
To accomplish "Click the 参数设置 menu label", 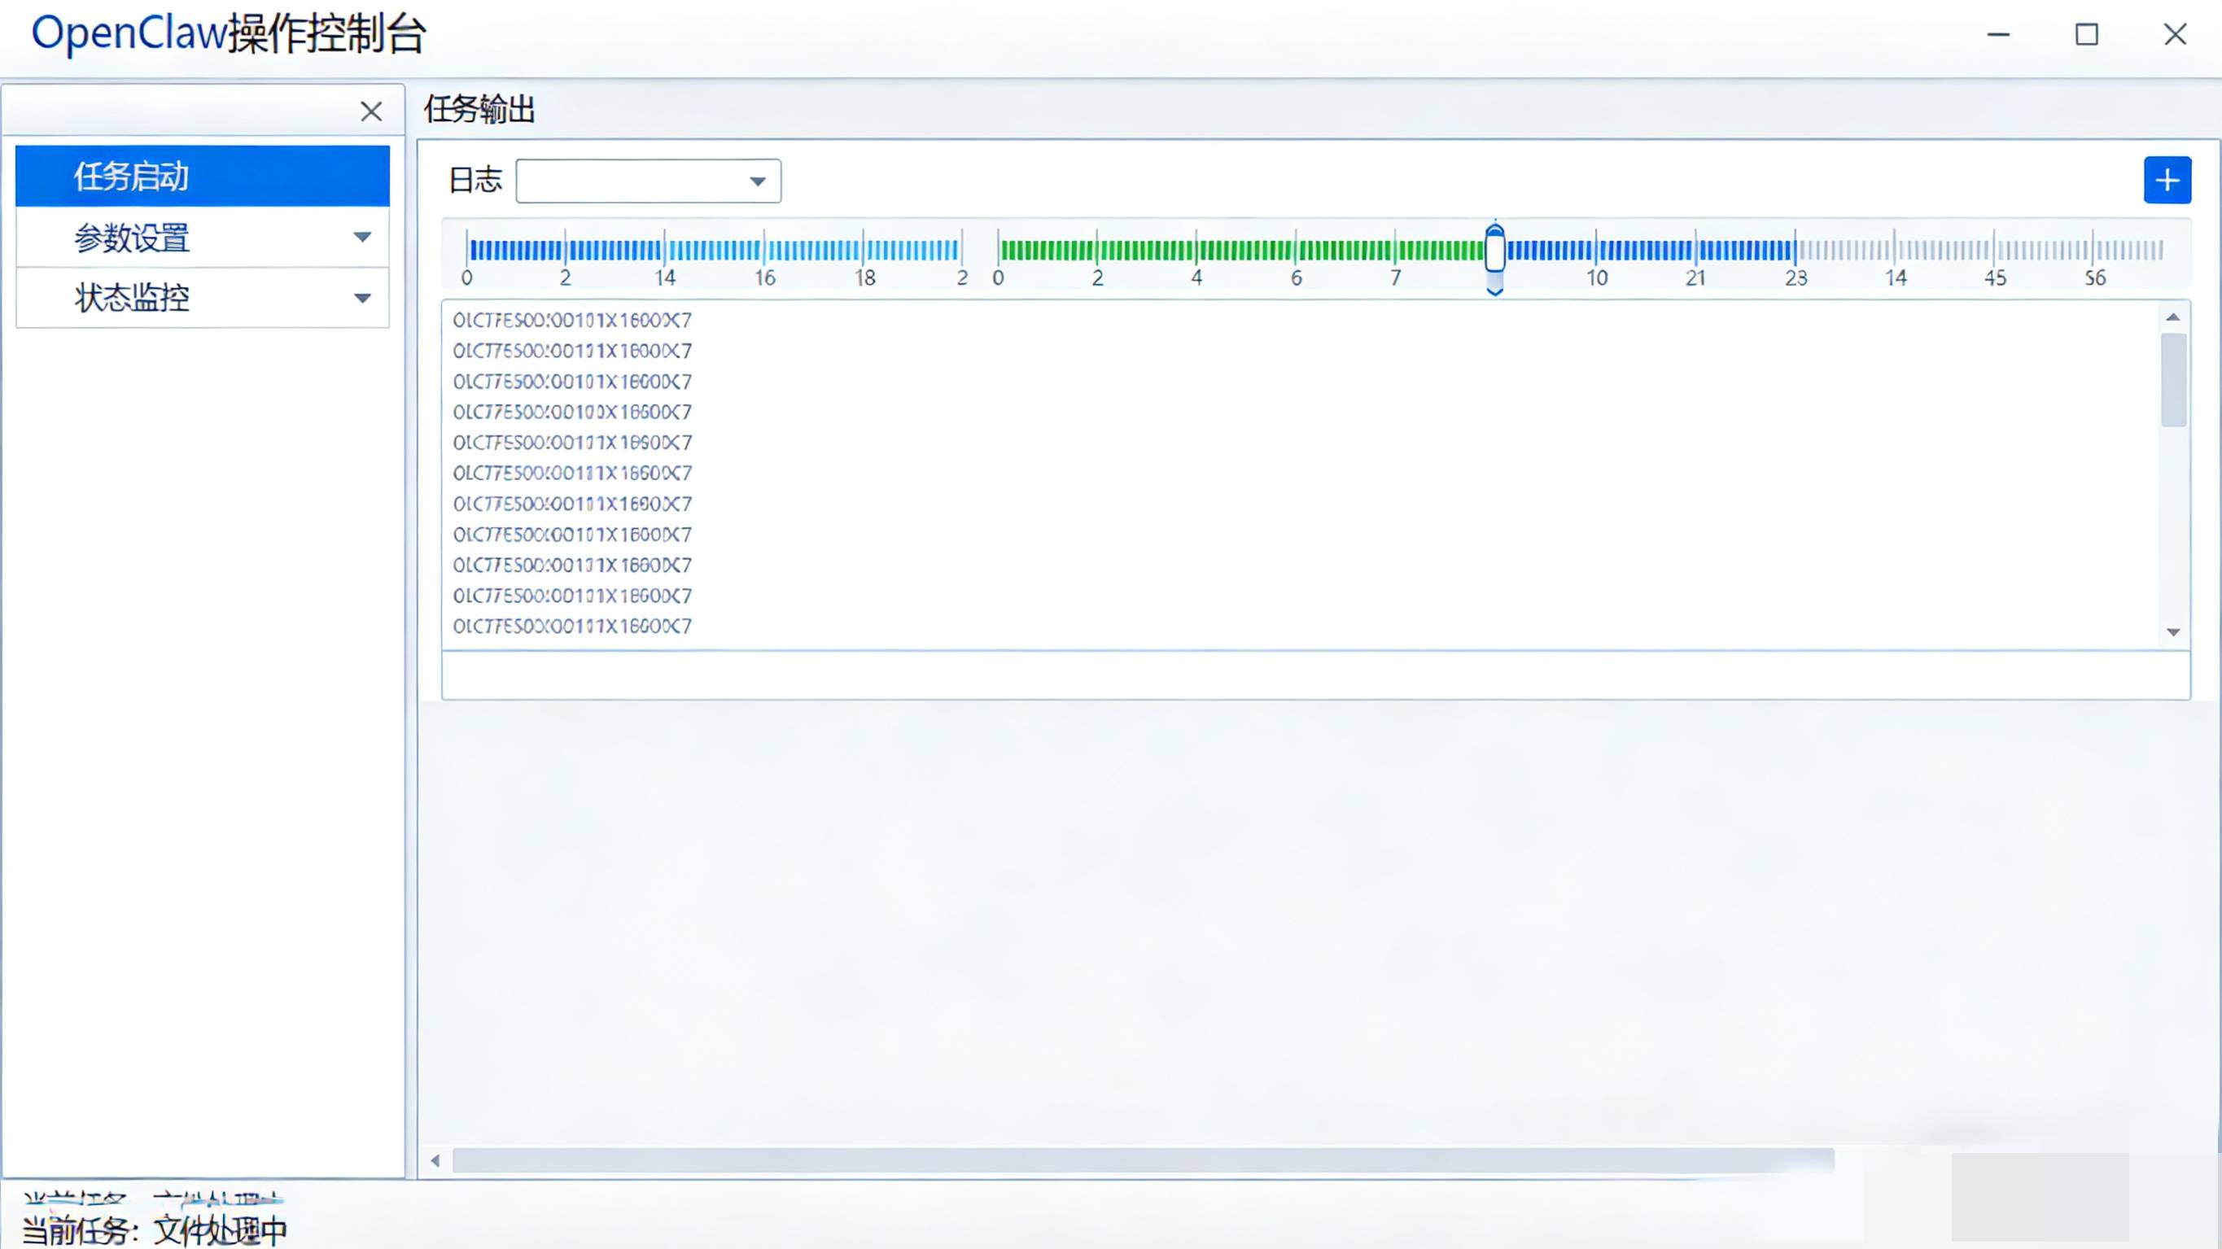I will tap(131, 238).
